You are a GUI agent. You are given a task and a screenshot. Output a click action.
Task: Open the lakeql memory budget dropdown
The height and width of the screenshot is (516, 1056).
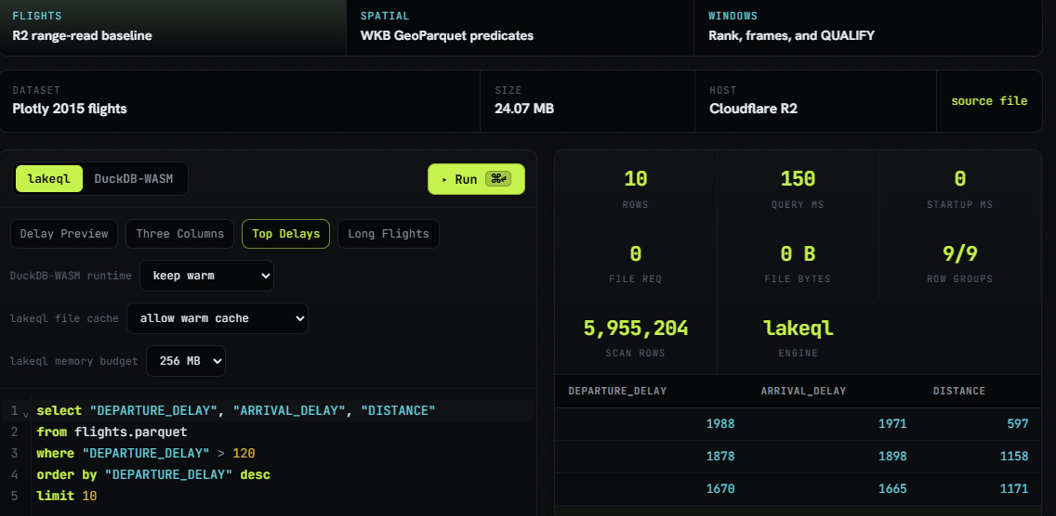click(186, 361)
